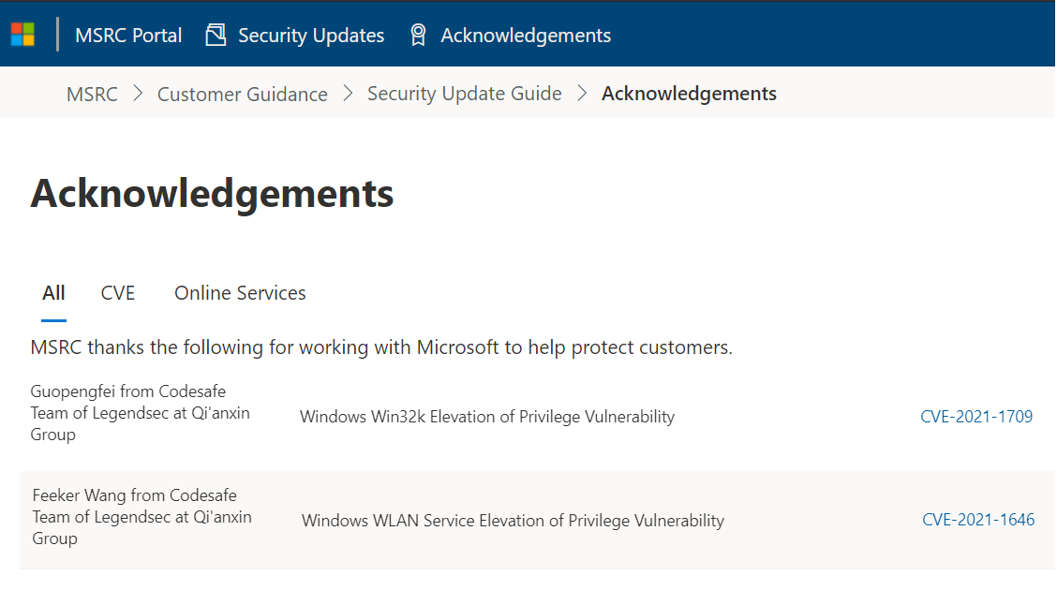The width and height of the screenshot is (1057, 605).
Task: Click the Security Updates shield icon
Action: [x=216, y=36]
